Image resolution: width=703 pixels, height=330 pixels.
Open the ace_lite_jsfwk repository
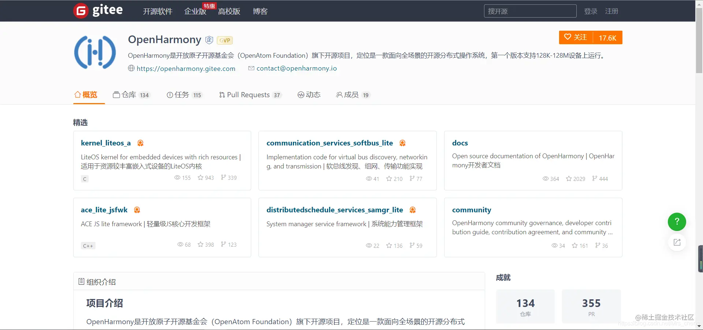point(104,210)
